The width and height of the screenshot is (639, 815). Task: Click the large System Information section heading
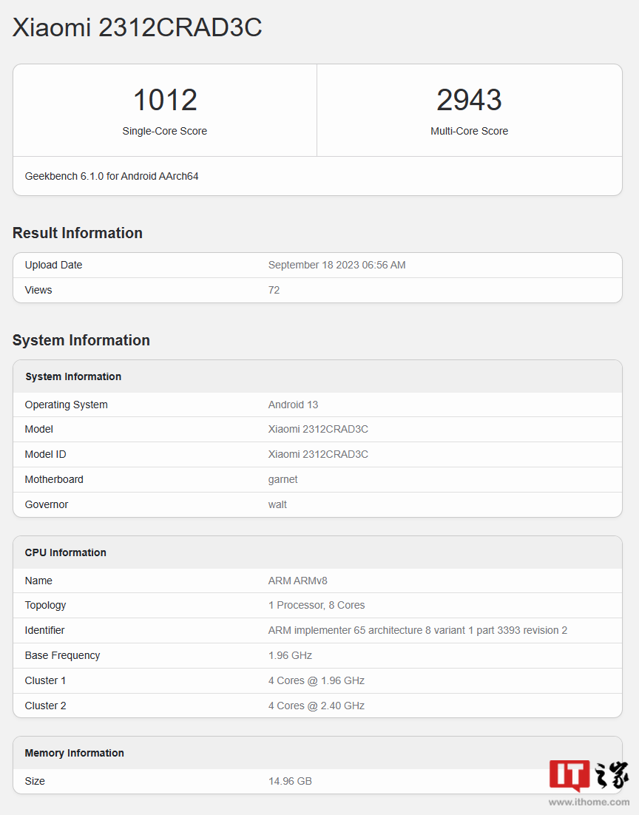coord(81,340)
